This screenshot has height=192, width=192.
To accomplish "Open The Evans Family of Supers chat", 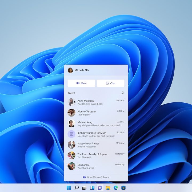I will tap(92, 154).
